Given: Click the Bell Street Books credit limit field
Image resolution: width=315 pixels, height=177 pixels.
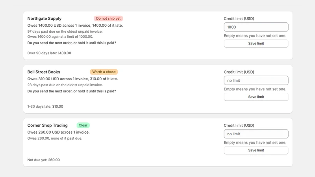Looking at the screenshot, I should pyautogui.click(x=256, y=81).
